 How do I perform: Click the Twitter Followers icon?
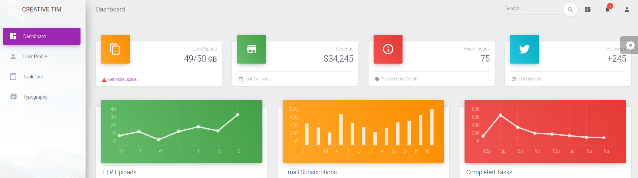click(524, 49)
